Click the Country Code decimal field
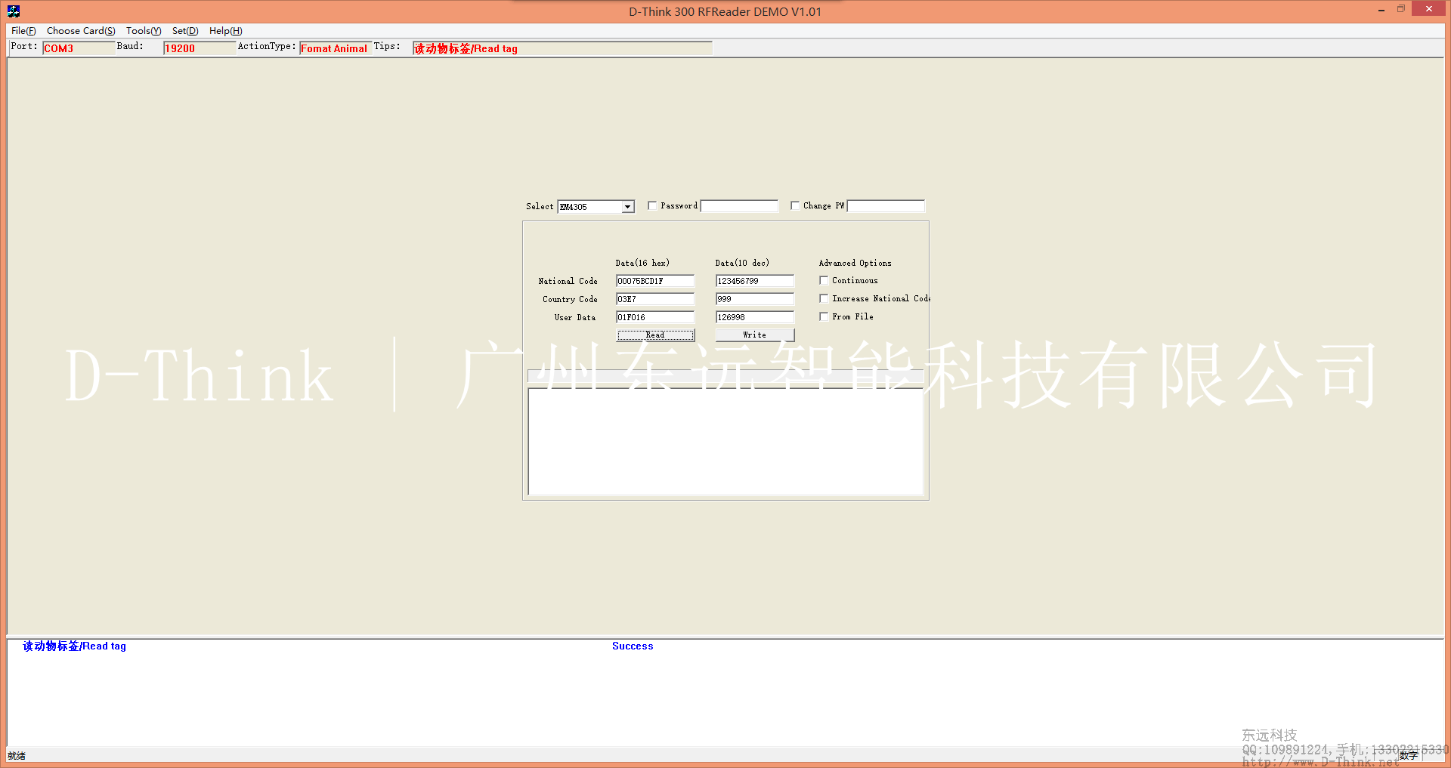 pyautogui.click(x=755, y=299)
